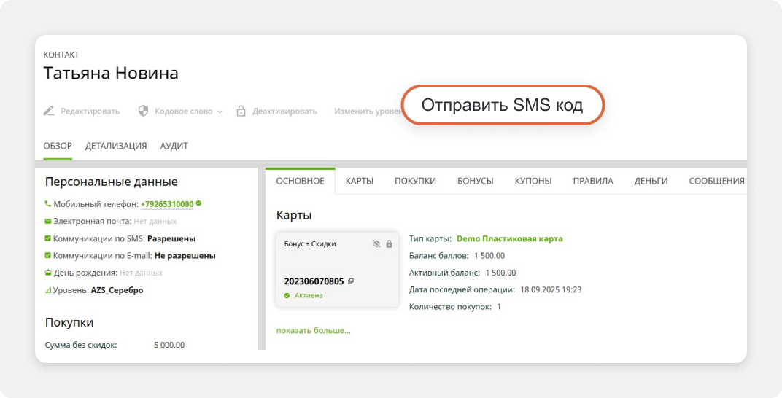
Task: Expand cards list via показать больше…
Action: click(x=313, y=330)
